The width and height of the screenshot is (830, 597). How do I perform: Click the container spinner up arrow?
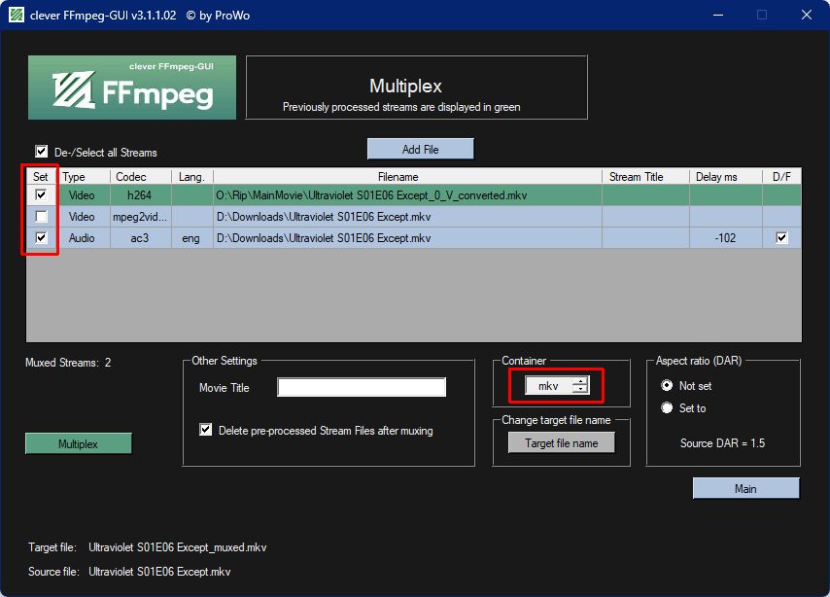click(x=580, y=381)
